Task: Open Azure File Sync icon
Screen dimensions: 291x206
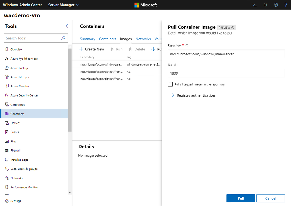Action: (7, 77)
